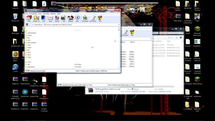Open the Options menu in front WinRAR
The image size is (215, 121).
(53, 14)
